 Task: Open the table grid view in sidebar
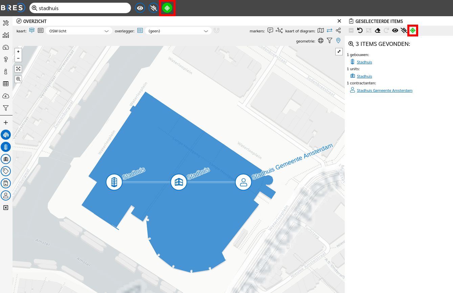[6, 84]
